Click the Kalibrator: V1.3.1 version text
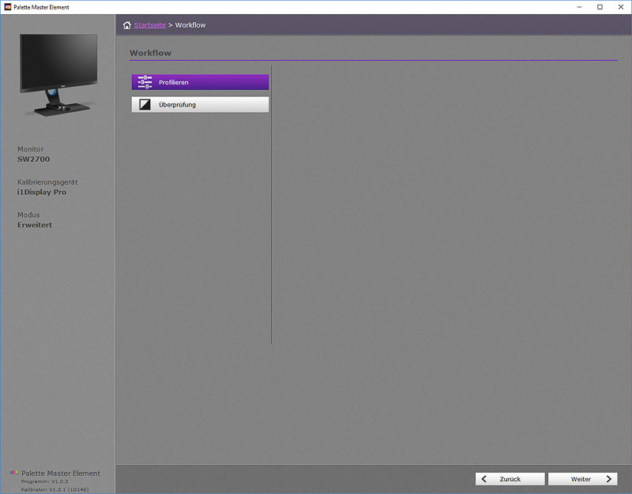The width and height of the screenshot is (632, 494). pyautogui.click(x=55, y=489)
